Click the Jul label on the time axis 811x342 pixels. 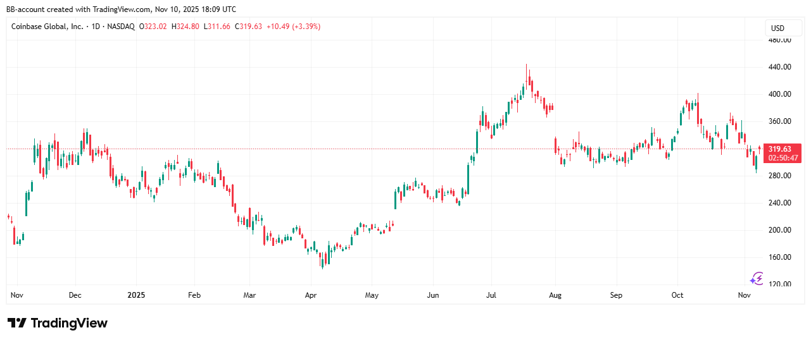coord(491,295)
